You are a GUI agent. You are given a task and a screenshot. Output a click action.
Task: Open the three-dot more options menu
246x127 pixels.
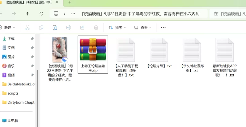click(x=163, y=28)
